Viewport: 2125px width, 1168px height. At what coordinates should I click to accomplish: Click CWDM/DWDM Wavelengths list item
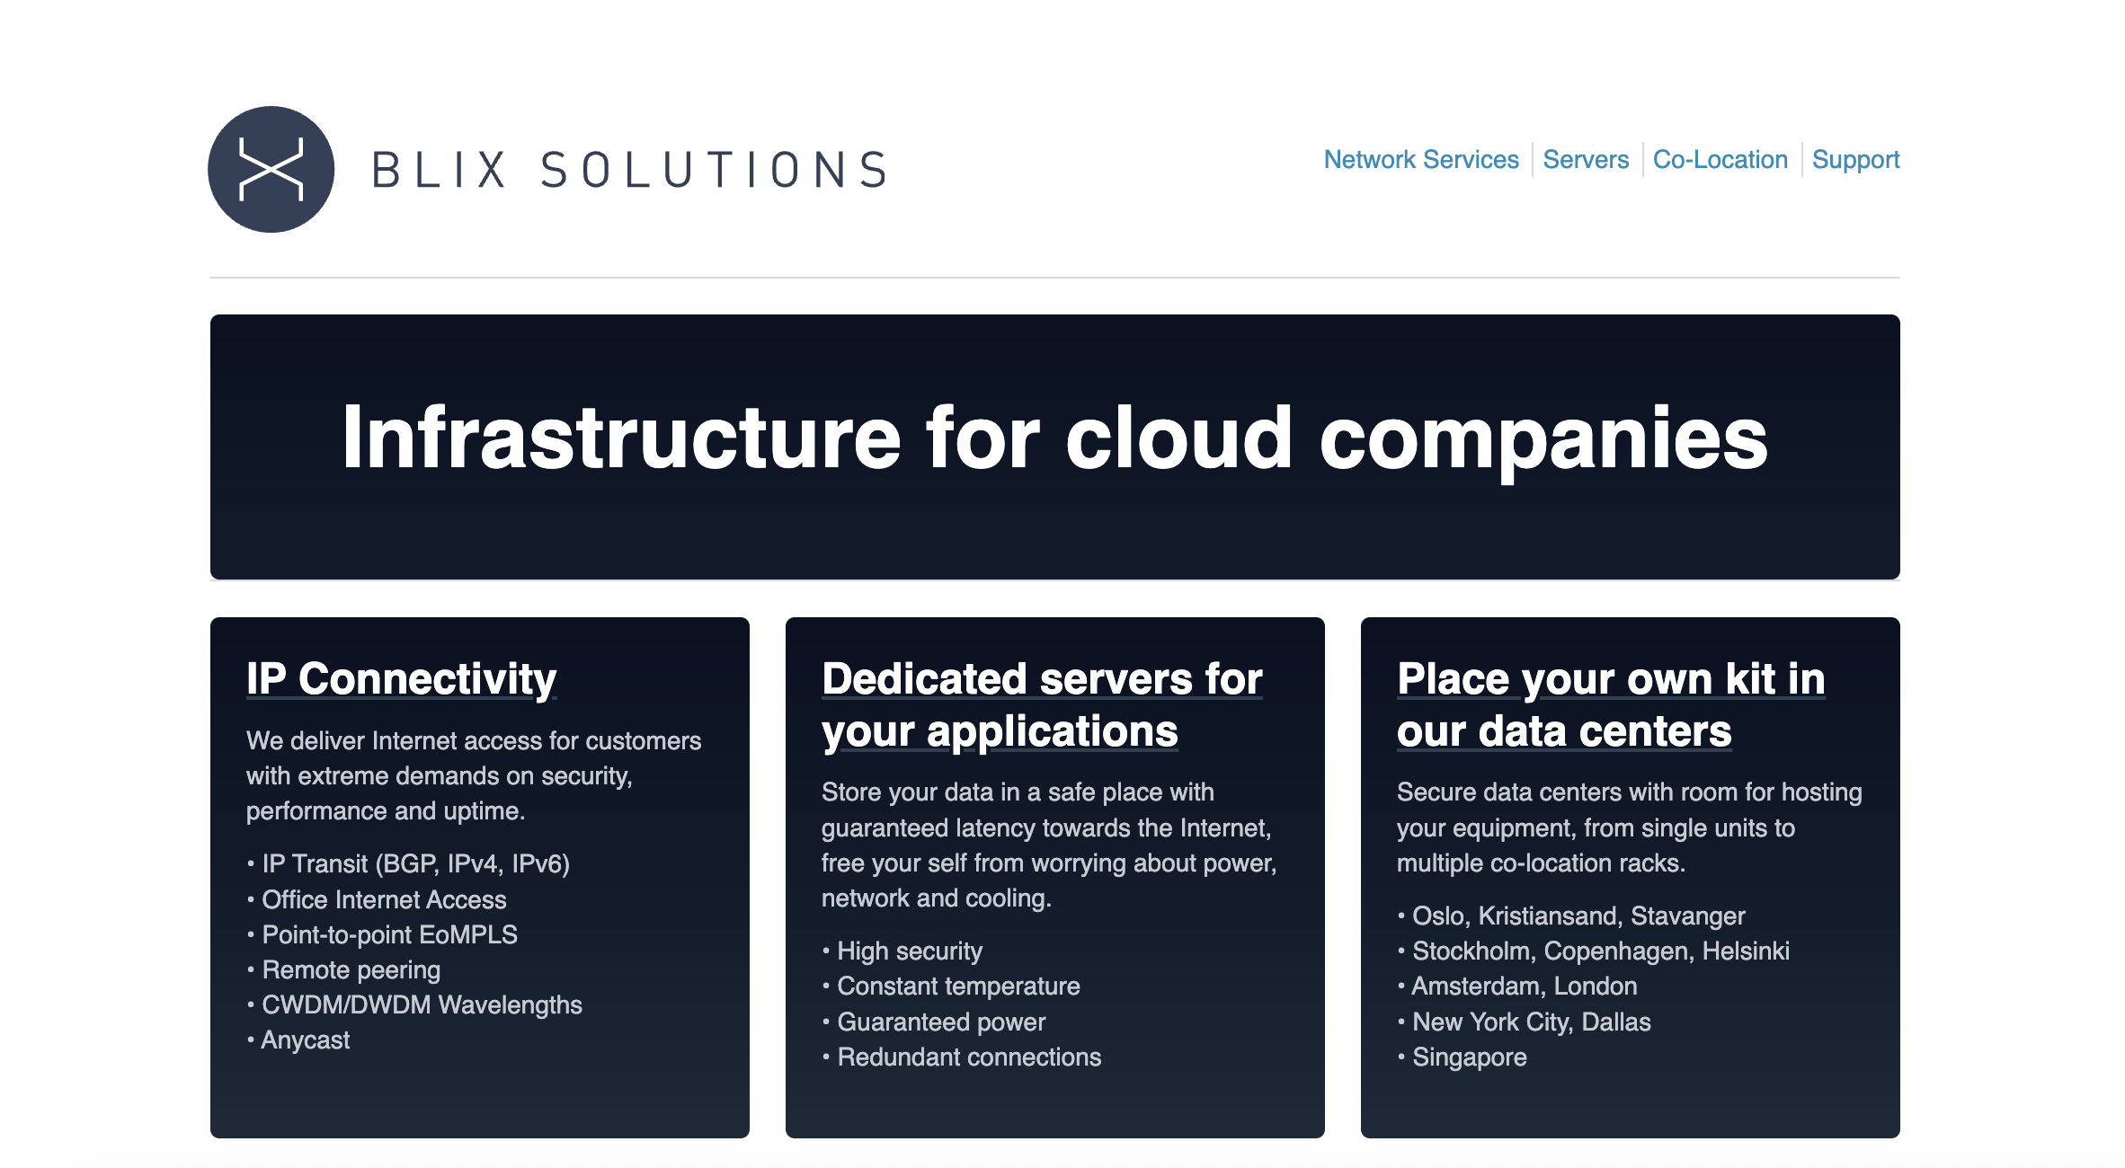pyautogui.click(x=422, y=1004)
